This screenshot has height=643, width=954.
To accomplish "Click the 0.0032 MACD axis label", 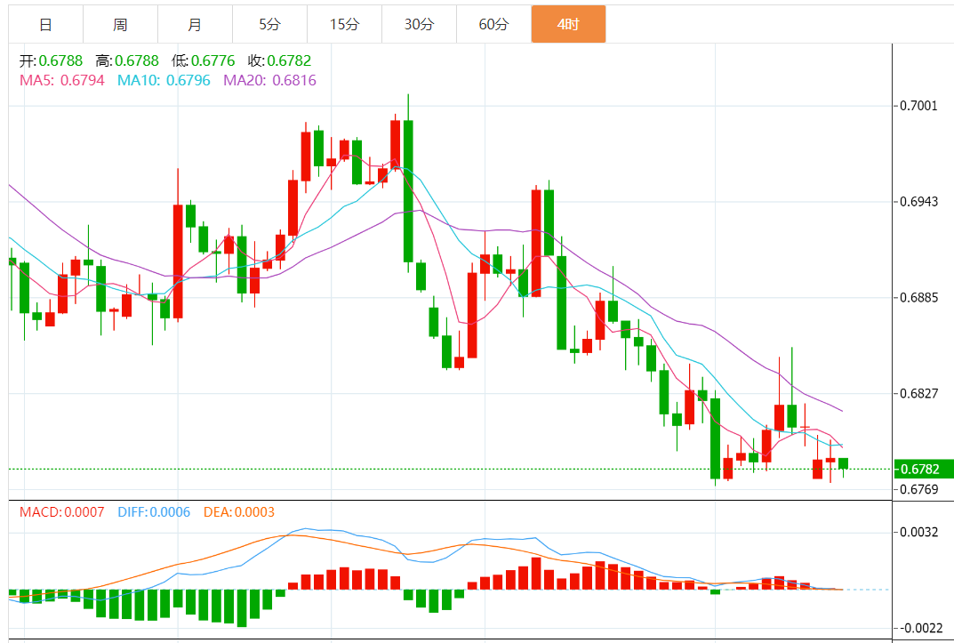I will click(918, 533).
